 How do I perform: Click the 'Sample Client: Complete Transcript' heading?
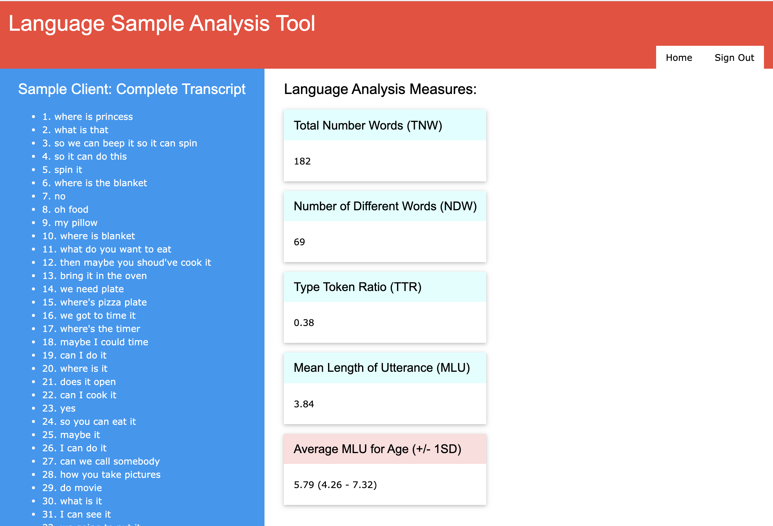pyautogui.click(x=132, y=89)
